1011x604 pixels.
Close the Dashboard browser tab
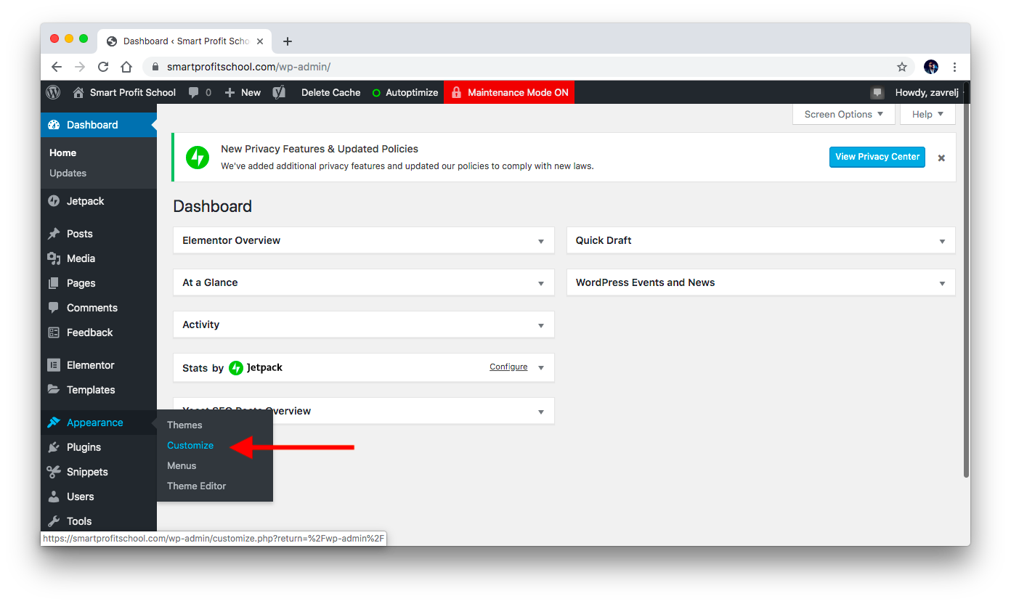(x=260, y=41)
